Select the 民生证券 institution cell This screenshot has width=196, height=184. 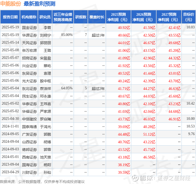click(x=29, y=96)
